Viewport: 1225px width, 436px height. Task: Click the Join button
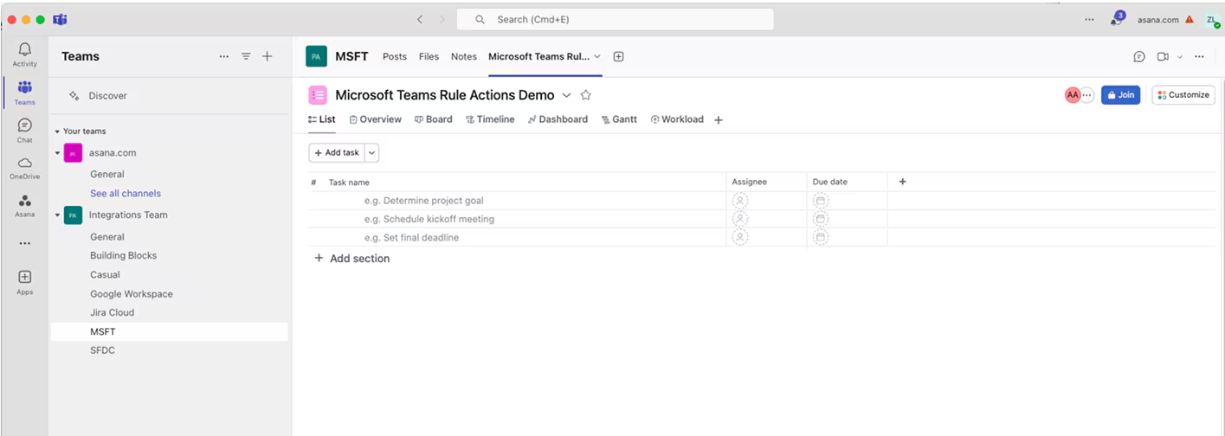(1120, 95)
